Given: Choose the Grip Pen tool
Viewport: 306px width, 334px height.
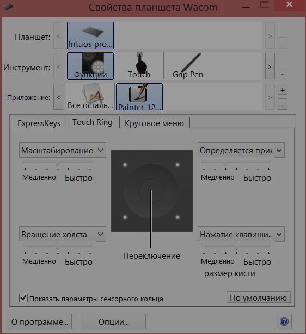Looking at the screenshot, I should pos(188,66).
